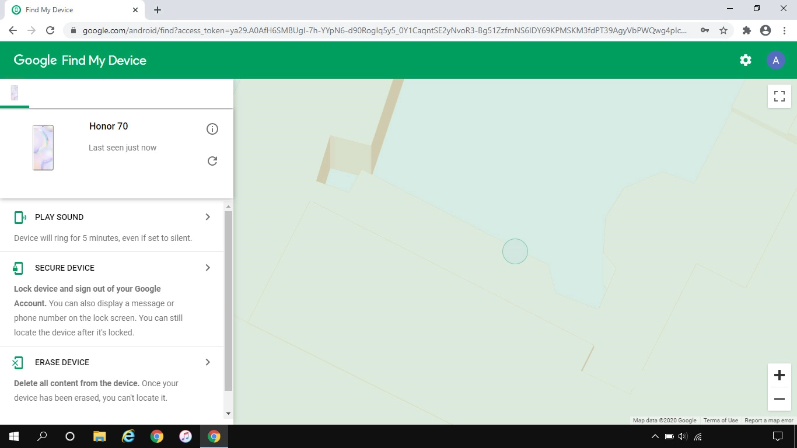
Task: Click the device location circle on map
Action: (515, 251)
